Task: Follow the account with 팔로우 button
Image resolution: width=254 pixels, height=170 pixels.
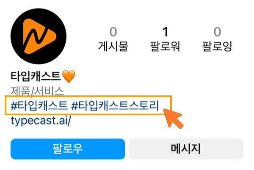Action: point(68,149)
